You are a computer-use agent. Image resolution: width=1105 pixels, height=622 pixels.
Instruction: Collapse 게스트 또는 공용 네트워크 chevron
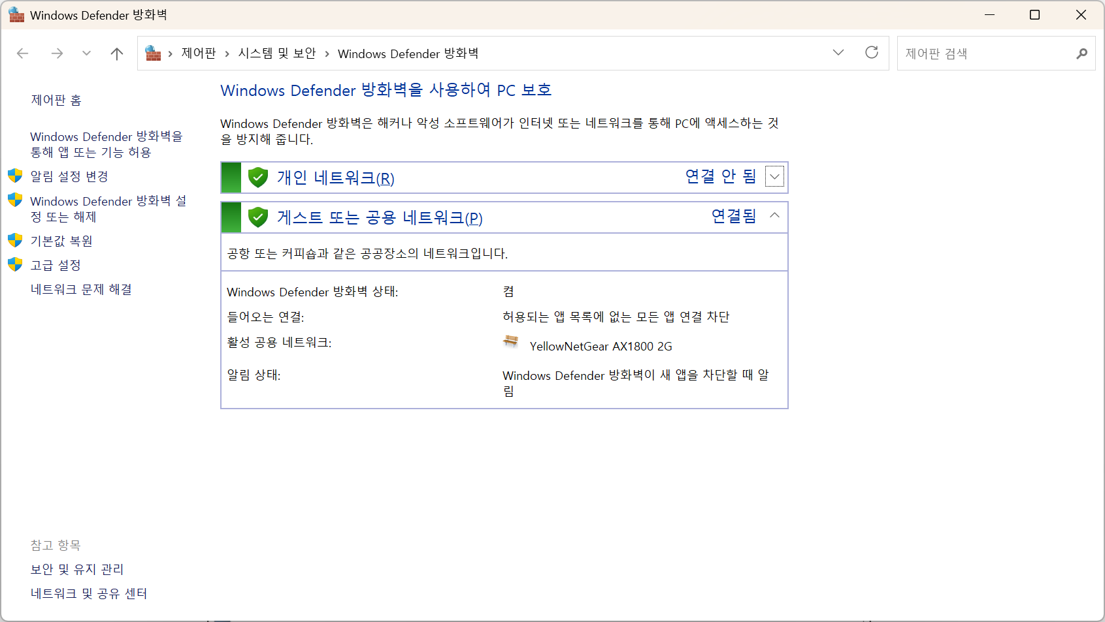[774, 215]
